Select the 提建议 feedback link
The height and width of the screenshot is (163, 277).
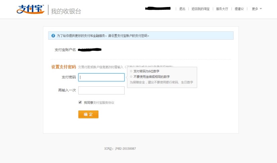coord(239,9)
